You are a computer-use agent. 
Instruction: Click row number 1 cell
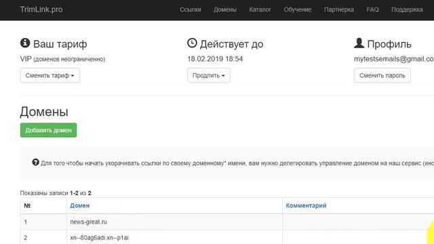[43, 222]
